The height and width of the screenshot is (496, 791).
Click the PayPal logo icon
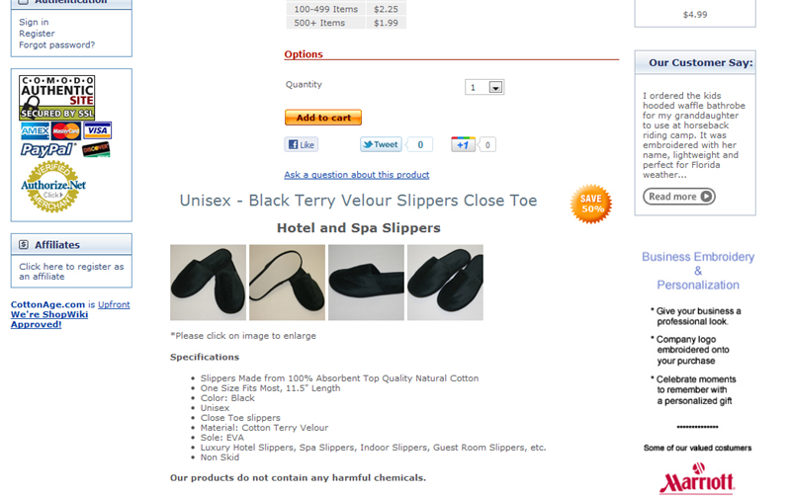[47, 150]
